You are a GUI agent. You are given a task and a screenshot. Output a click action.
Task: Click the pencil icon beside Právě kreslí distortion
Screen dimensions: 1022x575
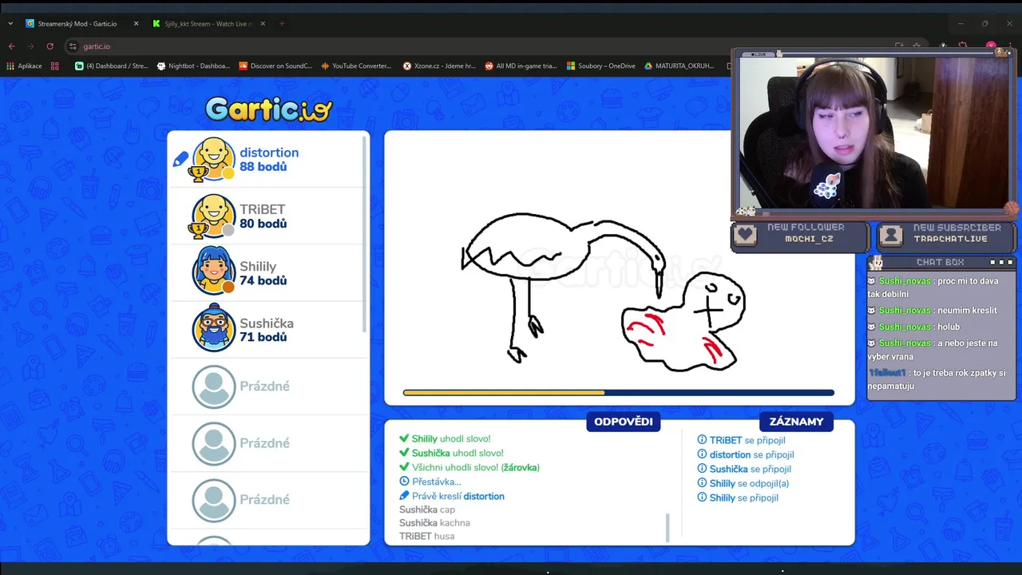point(404,496)
